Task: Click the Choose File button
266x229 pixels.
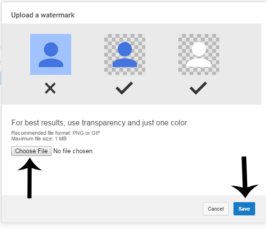Action: (x=31, y=151)
